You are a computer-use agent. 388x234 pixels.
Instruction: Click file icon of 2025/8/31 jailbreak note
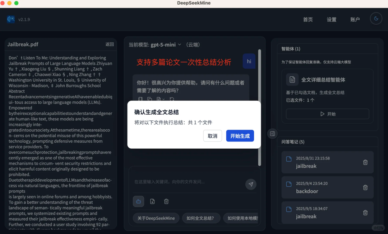click(x=289, y=159)
